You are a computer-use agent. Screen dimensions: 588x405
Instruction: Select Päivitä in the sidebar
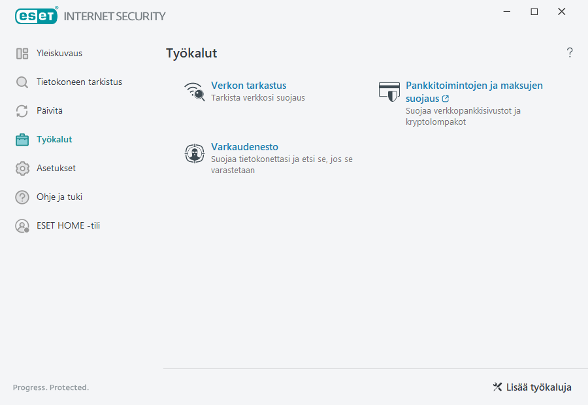click(x=50, y=110)
